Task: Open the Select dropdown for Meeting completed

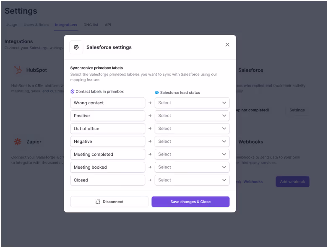Action: (x=192, y=155)
